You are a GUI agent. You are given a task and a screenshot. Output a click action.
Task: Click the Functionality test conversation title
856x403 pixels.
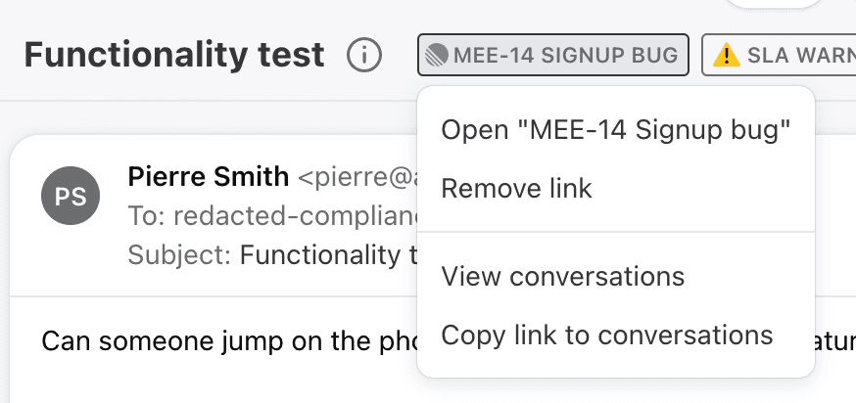[x=174, y=55]
